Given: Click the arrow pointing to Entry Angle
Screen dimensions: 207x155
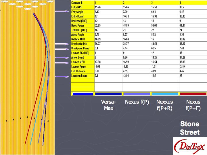Looking at the screenshot, I should point(63,11).
